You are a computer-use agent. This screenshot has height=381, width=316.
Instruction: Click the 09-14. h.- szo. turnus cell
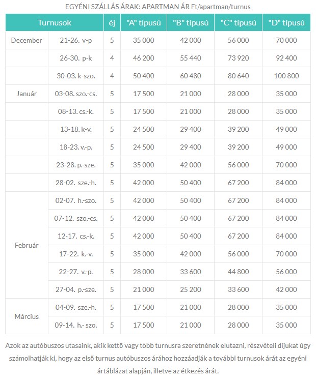point(76,325)
